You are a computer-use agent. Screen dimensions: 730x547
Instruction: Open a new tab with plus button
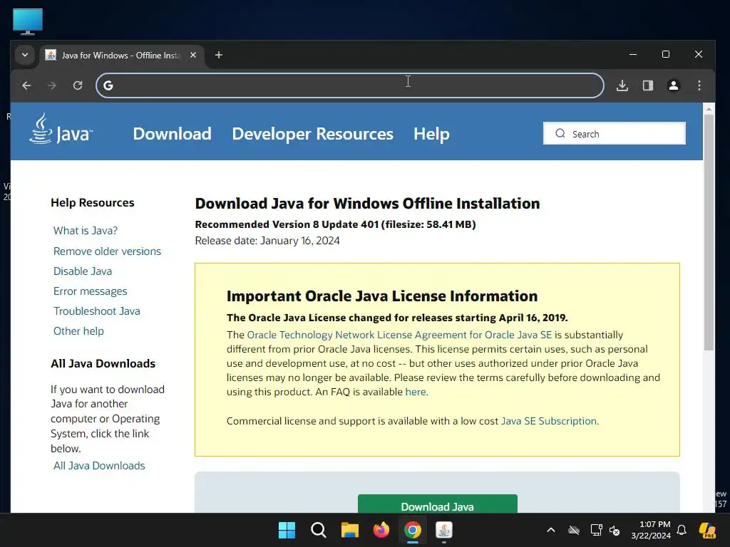tap(219, 55)
